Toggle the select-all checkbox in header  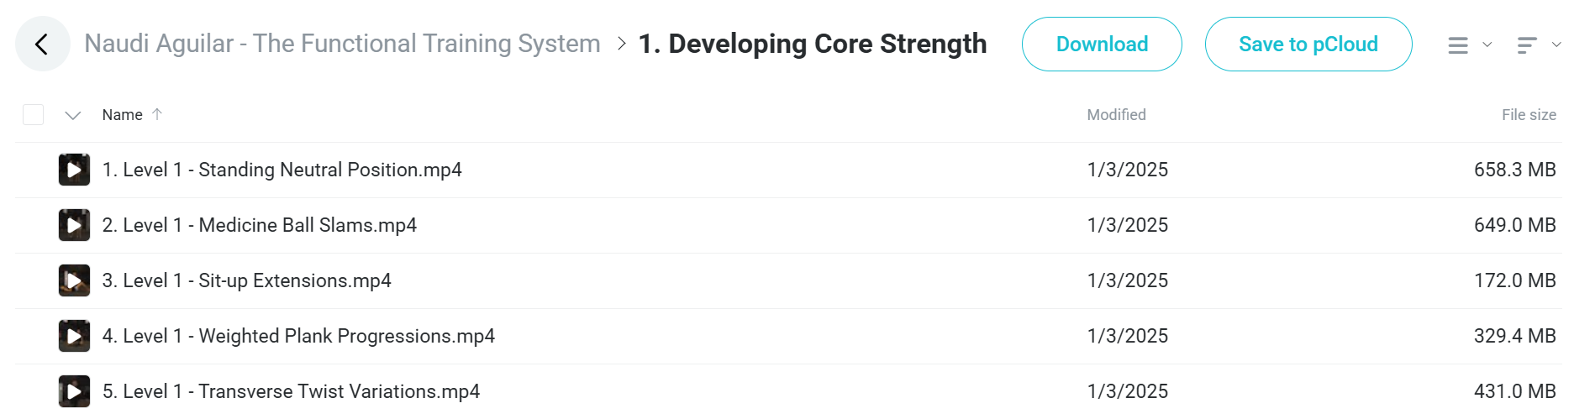33,114
